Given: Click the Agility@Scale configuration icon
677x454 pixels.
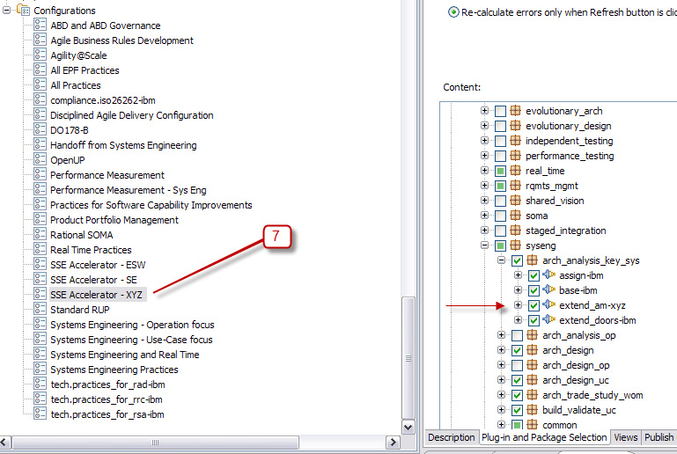Looking at the screenshot, I should pos(40,55).
